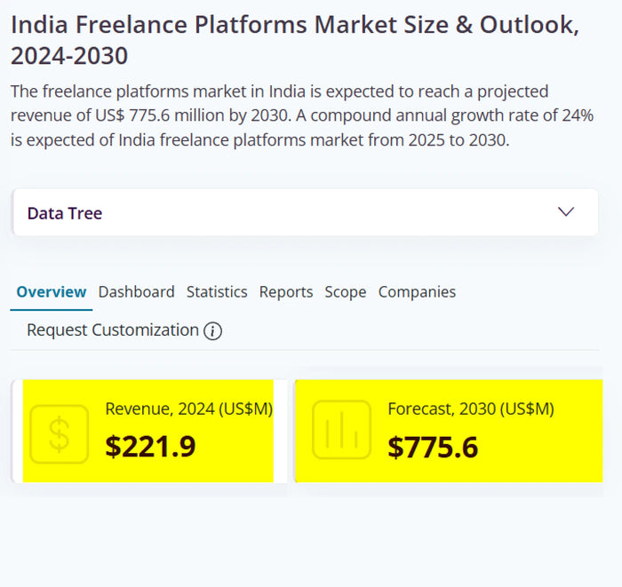Click the Revenue, 2024 (US$M) label
This screenshot has height=587, width=622.
pyautogui.click(x=189, y=409)
